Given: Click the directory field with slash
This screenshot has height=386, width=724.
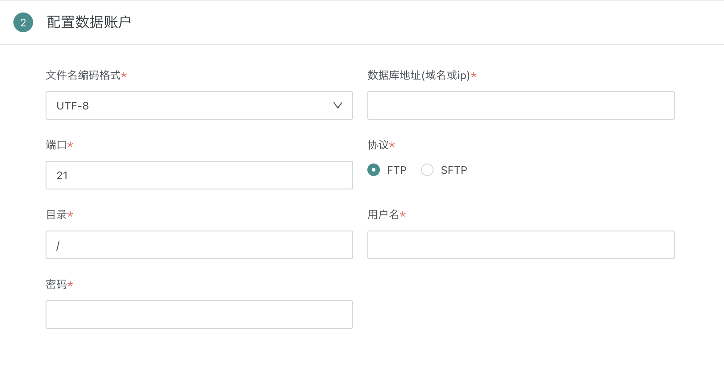Looking at the screenshot, I should [199, 245].
